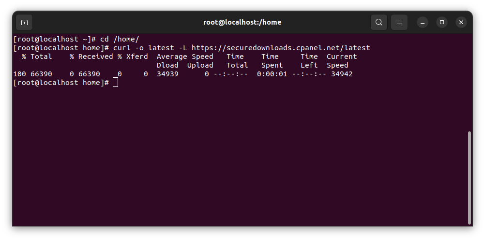Click the 34942 current speed value

click(342, 74)
